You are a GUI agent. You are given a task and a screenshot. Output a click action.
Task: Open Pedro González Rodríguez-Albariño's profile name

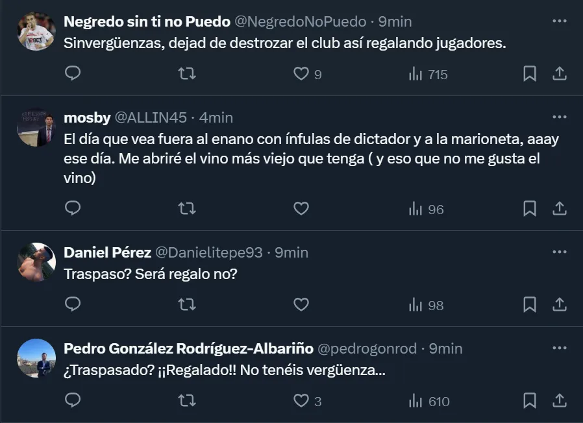tap(188, 348)
